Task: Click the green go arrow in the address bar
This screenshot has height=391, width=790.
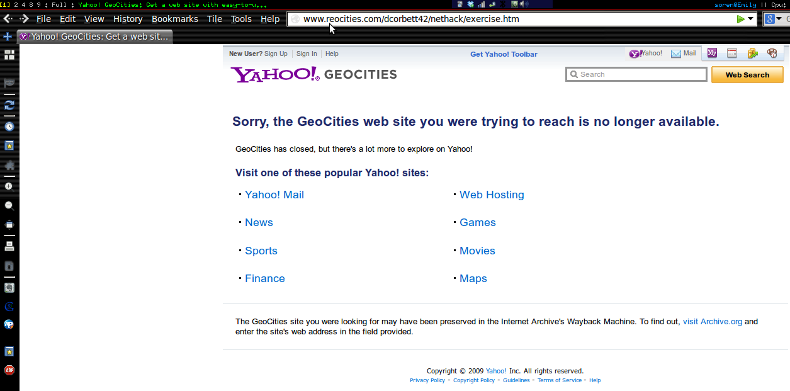Action: pos(740,19)
